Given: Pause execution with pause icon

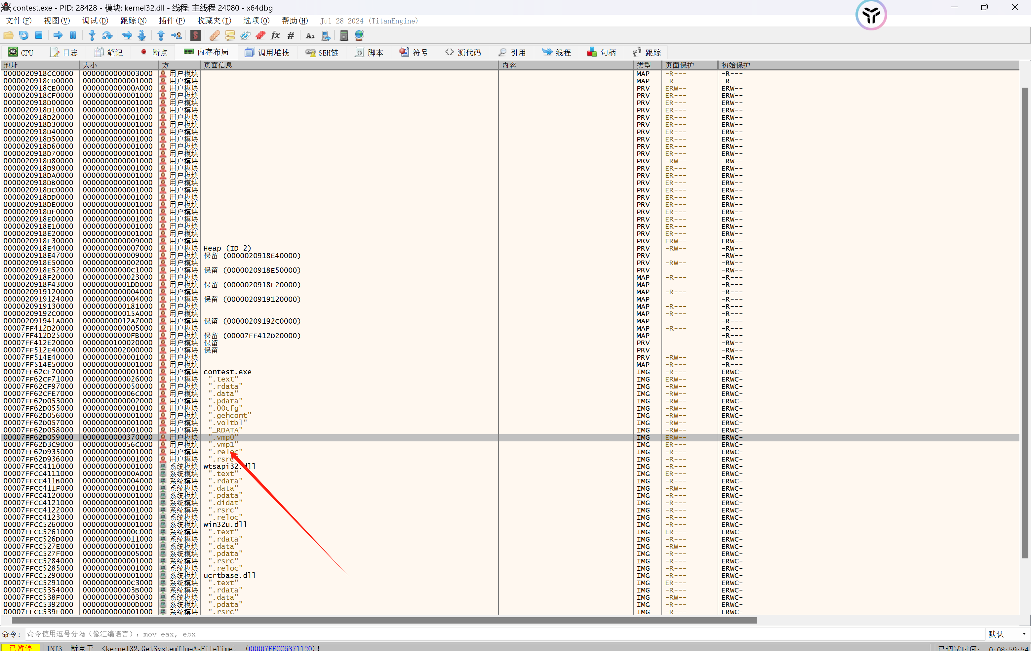Looking at the screenshot, I should (x=73, y=36).
